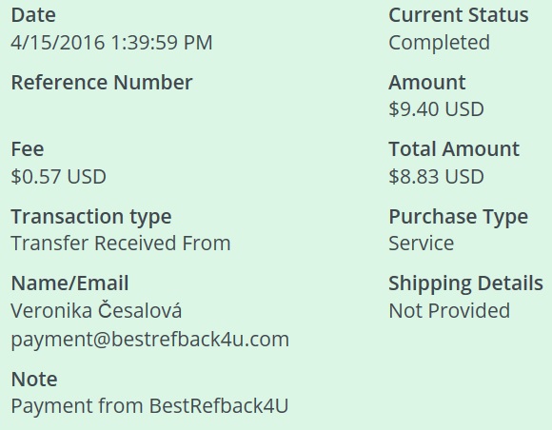Select the Not Provided shipping details text

[x=449, y=311]
